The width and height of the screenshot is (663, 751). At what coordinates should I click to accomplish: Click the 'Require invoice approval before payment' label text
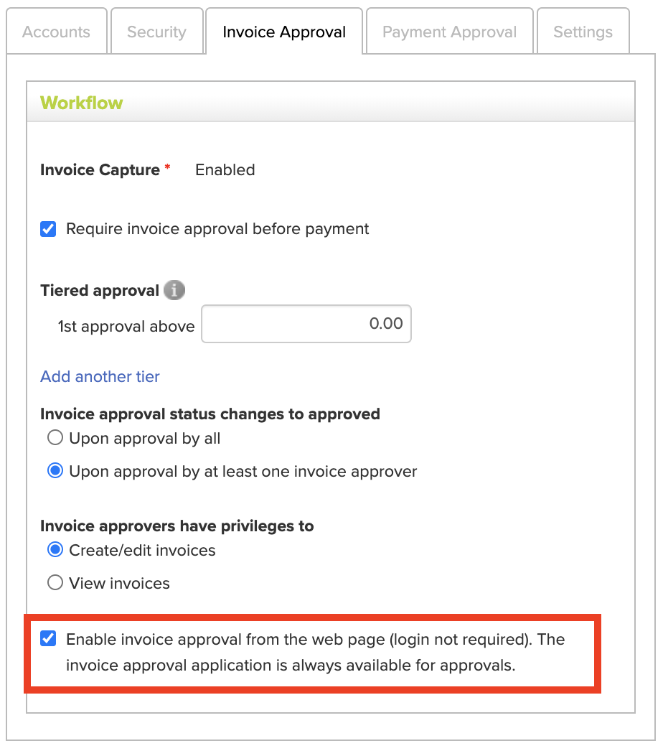(217, 229)
